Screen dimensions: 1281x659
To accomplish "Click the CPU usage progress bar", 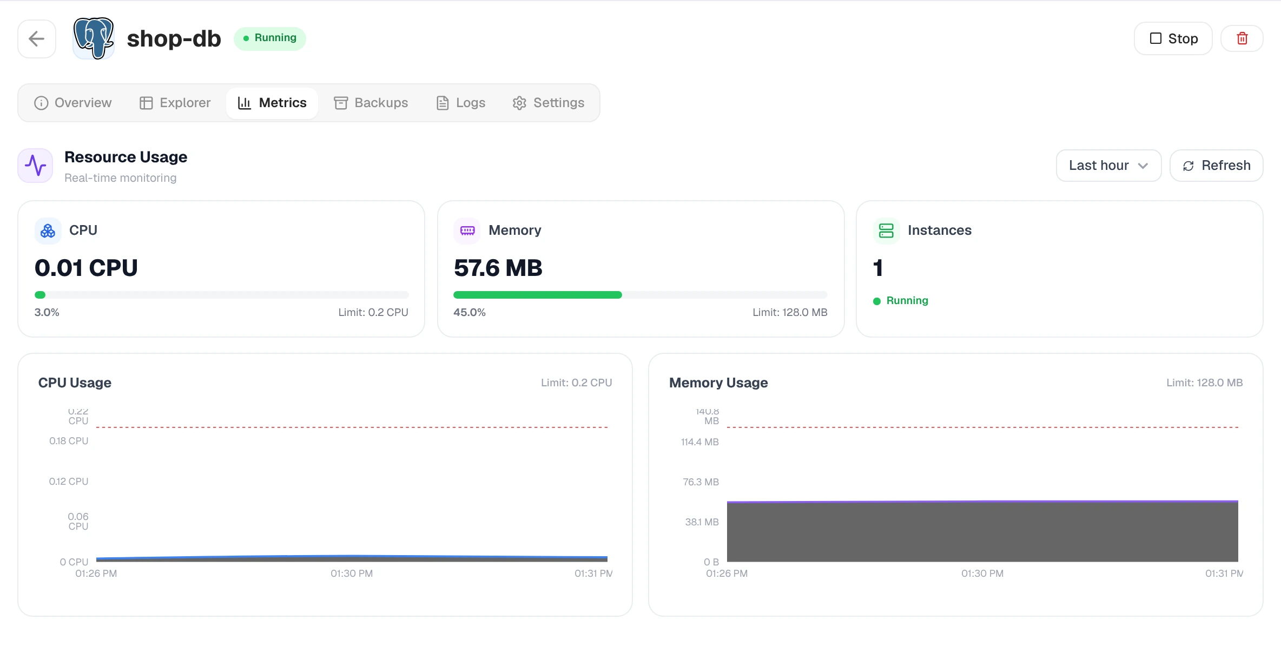I will coord(221,295).
